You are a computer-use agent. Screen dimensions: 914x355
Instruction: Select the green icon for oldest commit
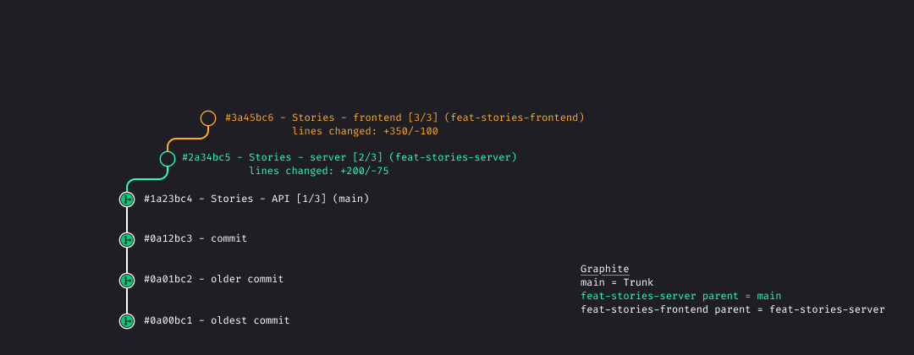pos(127,320)
